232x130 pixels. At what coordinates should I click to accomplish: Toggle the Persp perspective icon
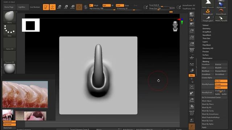click(192, 50)
